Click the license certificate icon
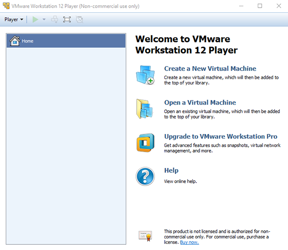Screen dimensions: 288x250 click(x=145, y=236)
